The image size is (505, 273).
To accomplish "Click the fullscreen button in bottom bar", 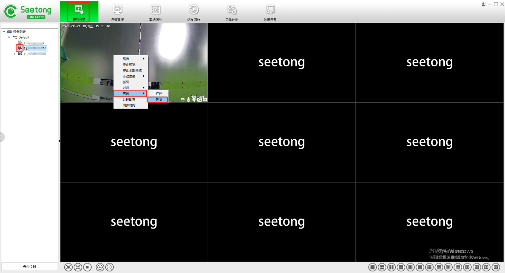I will [x=68, y=267].
